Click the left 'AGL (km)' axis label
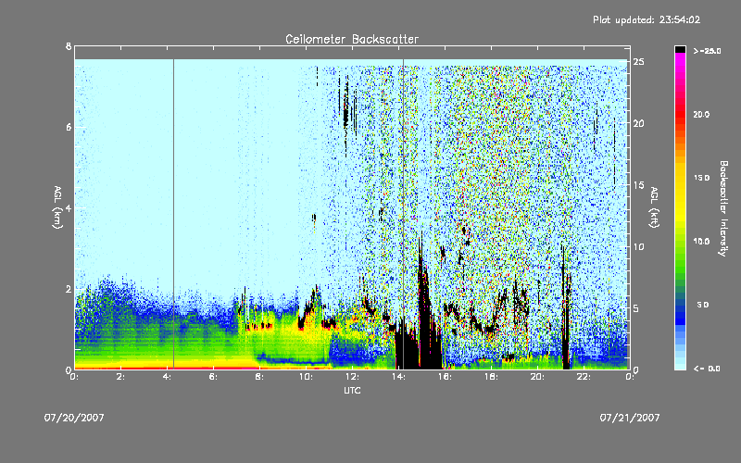 click(57, 207)
